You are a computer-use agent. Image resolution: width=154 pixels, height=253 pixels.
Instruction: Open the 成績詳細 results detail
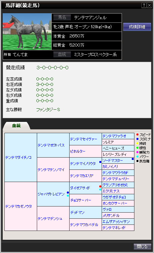pyautogui.click(x=137, y=27)
